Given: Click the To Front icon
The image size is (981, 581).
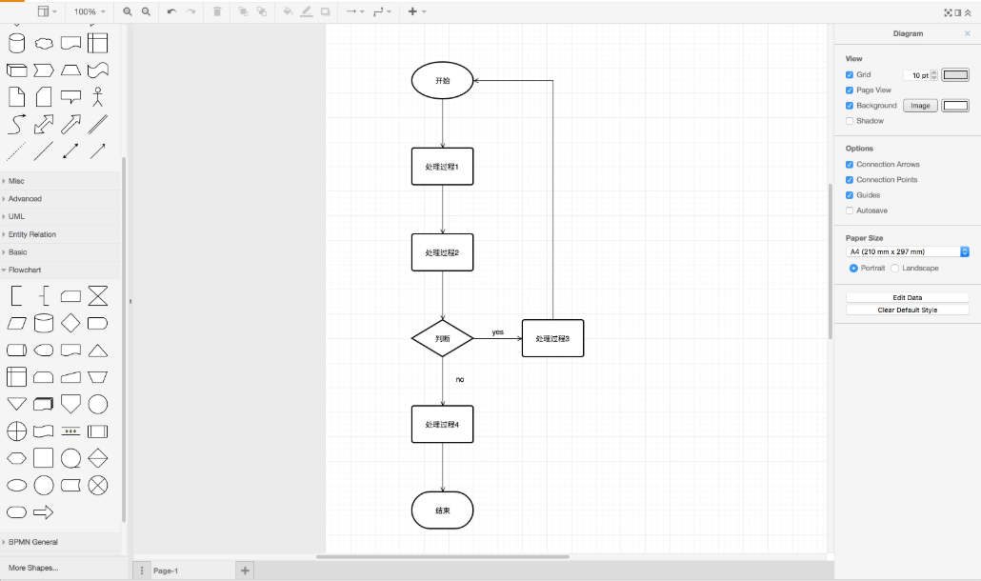Looking at the screenshot, I should [x=243, y=12].
